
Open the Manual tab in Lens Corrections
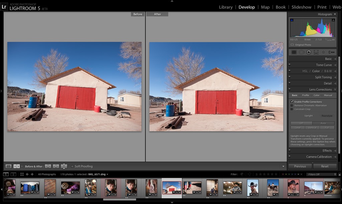pos(328,95)
